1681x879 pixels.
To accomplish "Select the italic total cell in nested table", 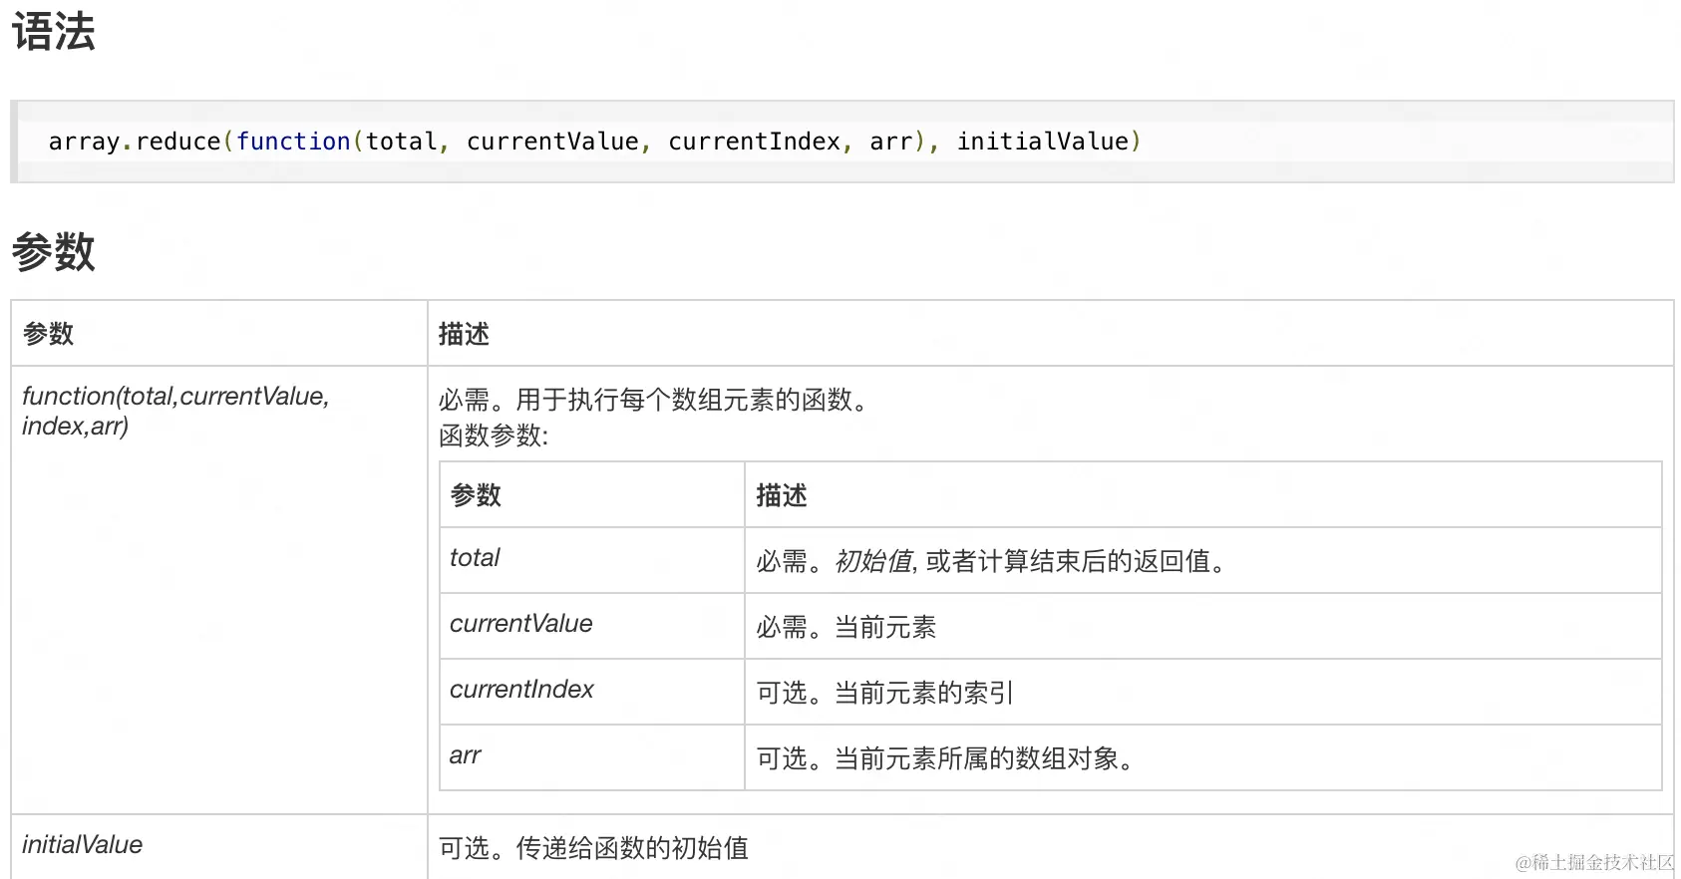I will (x=475, y=558).
